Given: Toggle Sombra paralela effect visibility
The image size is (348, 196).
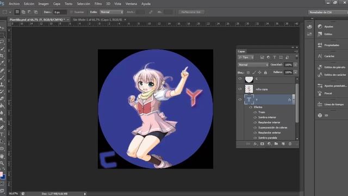Looking at the screenshot, I should point(255,138).
